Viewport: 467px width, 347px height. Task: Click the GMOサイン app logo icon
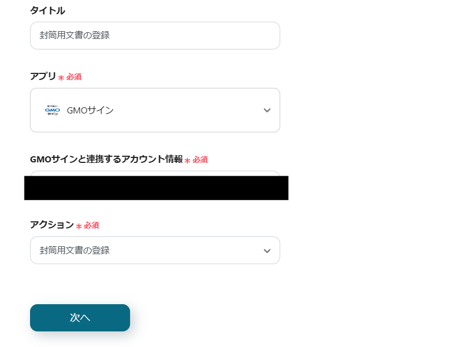(53, 110)
